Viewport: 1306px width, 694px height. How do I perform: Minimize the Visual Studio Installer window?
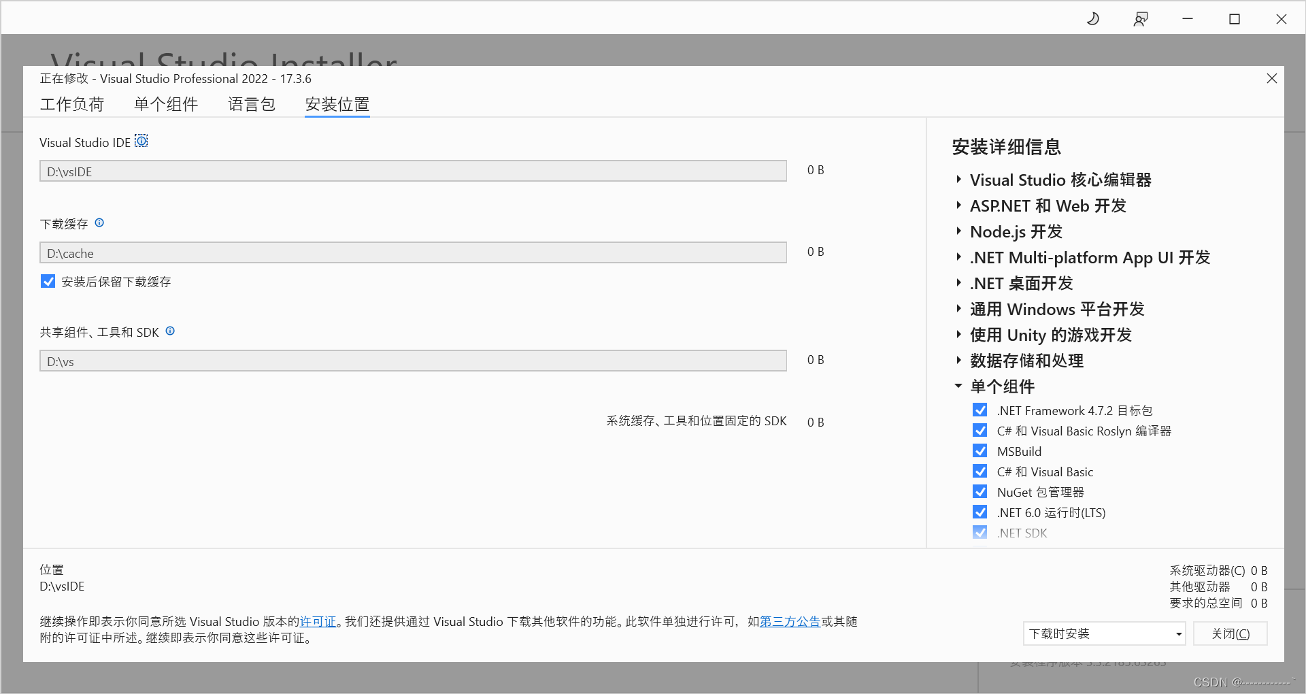pos(1188,19)
